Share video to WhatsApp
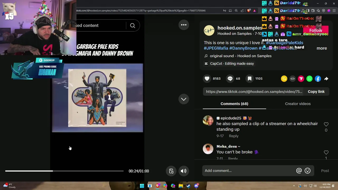Viewport: 338px width, 190px height. 309,79
